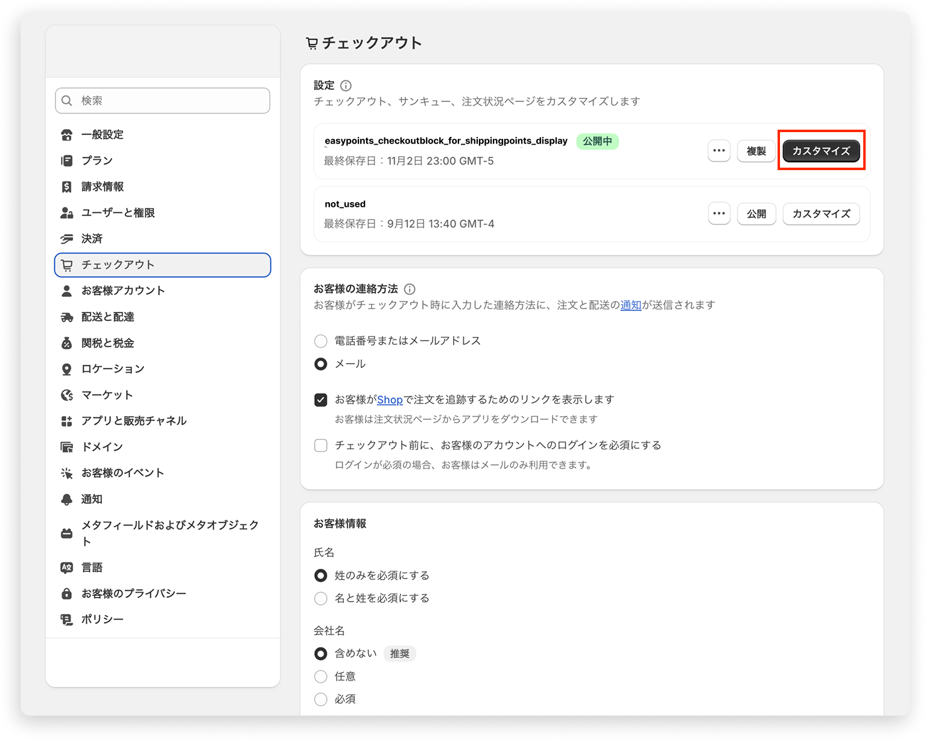Enable login required before checkout checkbox
The image size is (926, 740).
point(321,446)
